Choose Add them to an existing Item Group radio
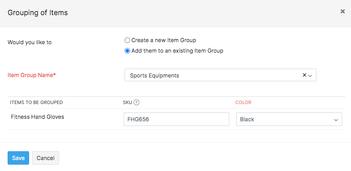 127,51
